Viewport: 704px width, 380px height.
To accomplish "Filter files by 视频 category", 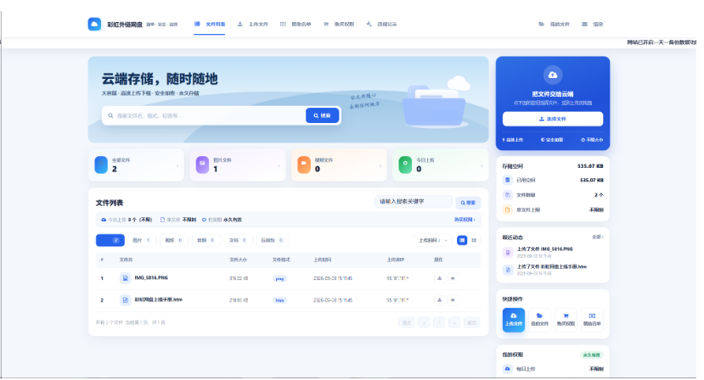I will pos(174,241).
